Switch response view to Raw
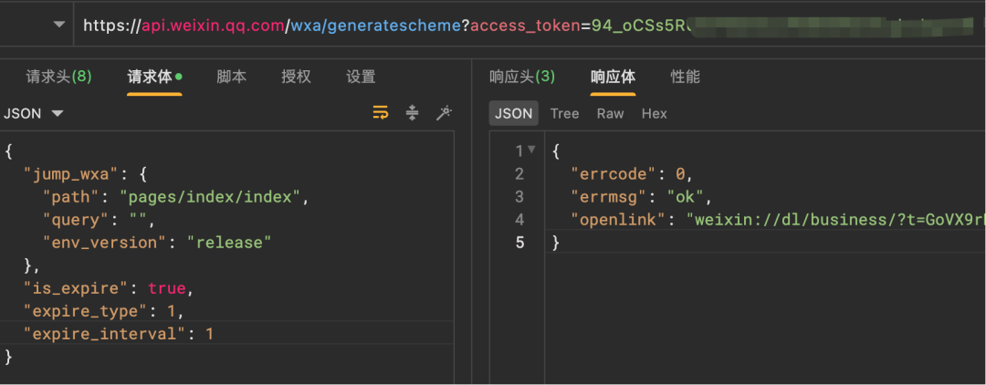986x385 pixels. (610, 113)
